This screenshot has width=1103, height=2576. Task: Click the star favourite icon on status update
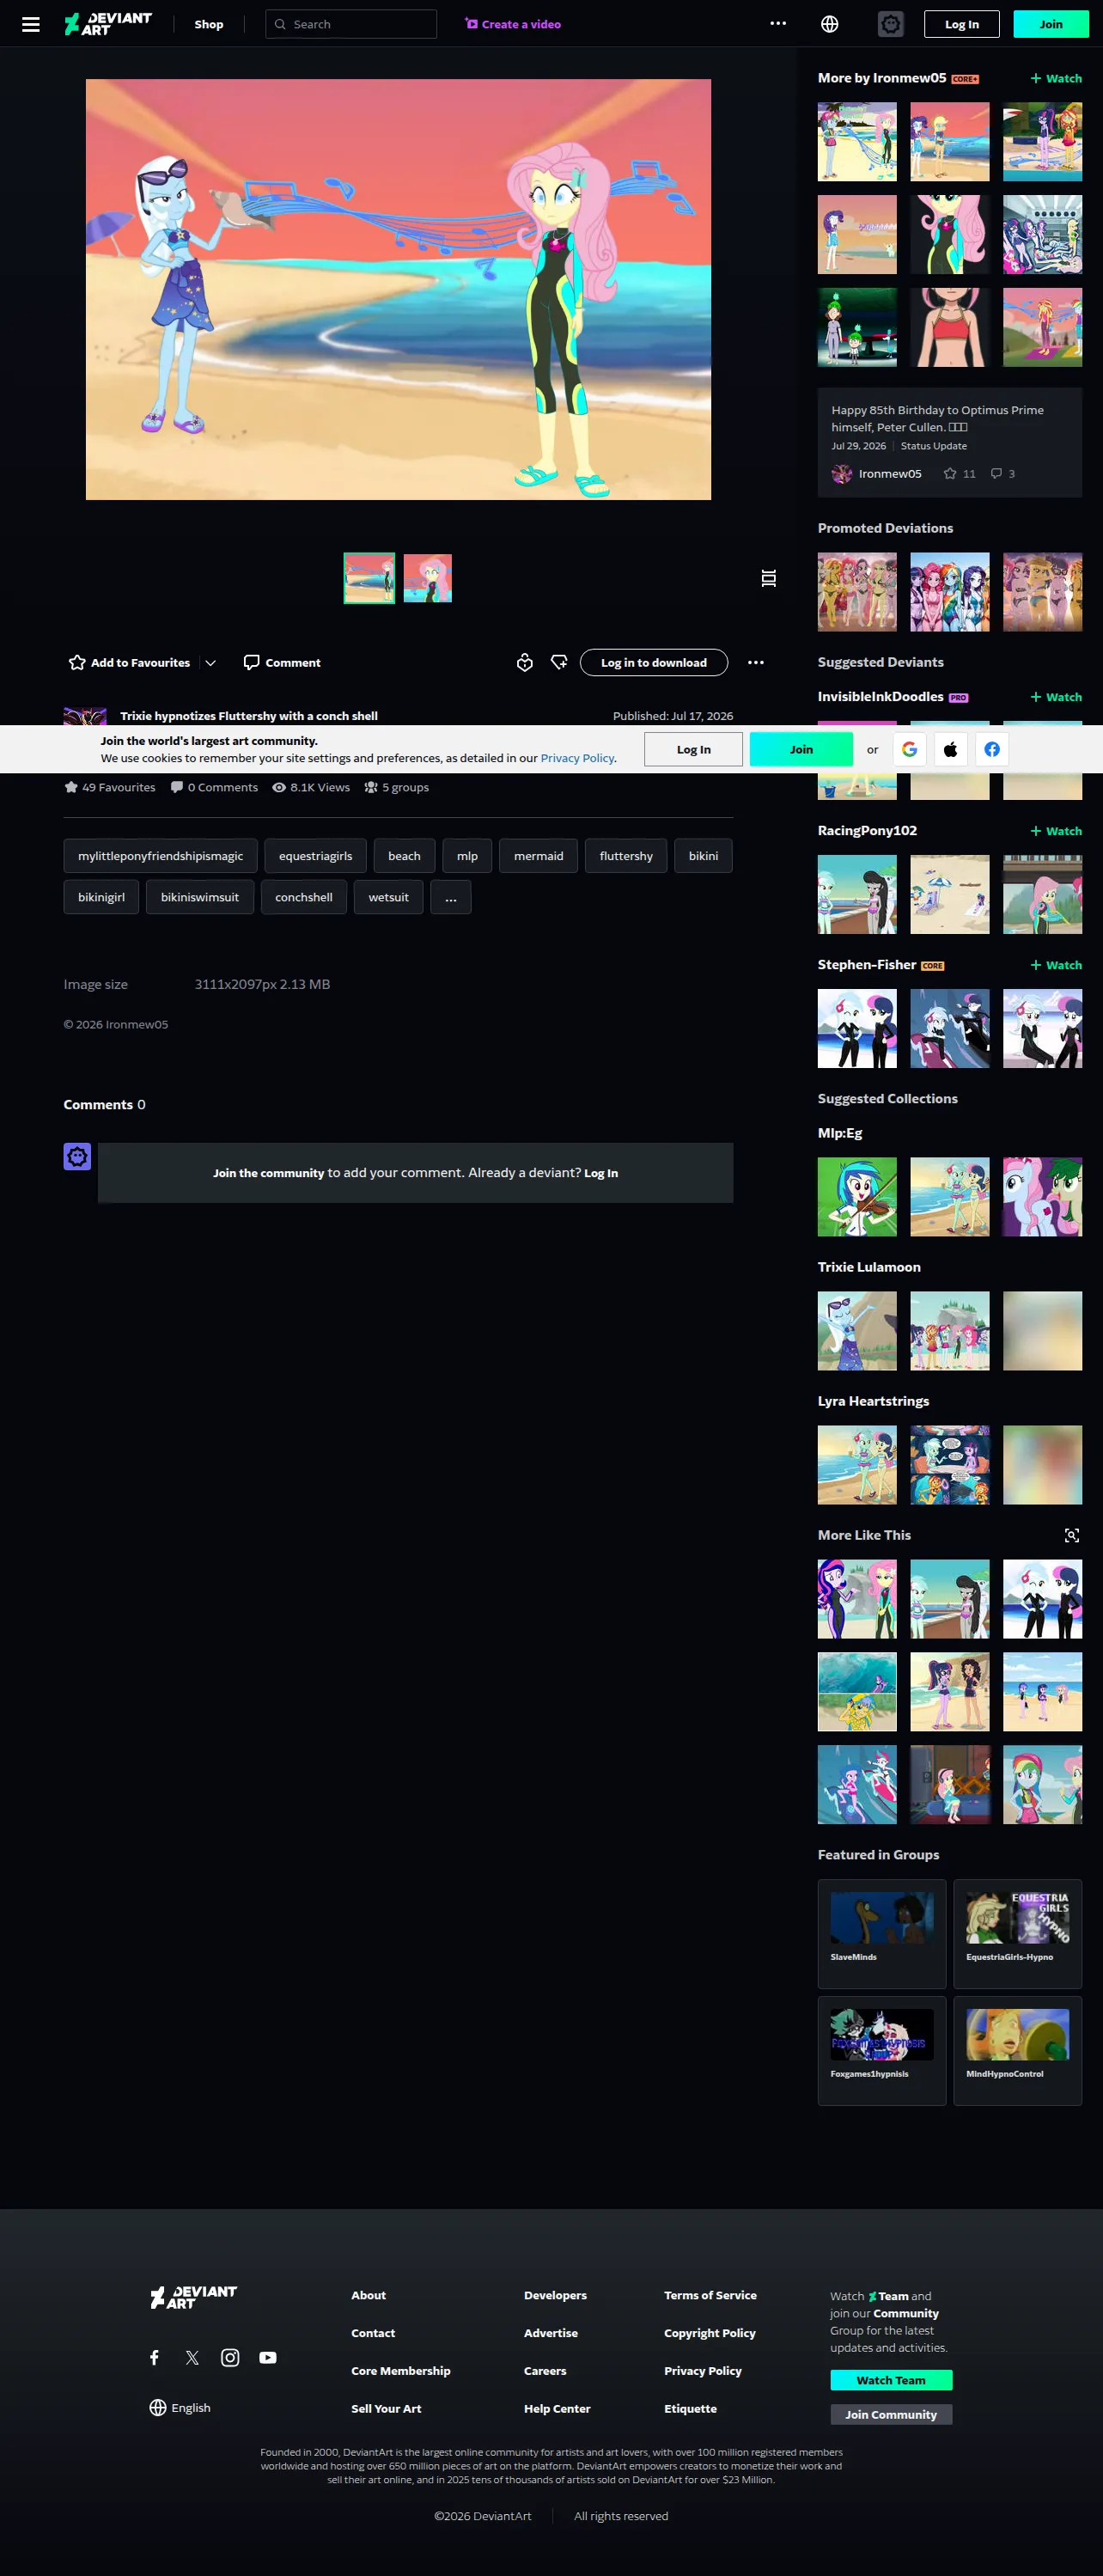pyautogui.click(x=950, y=474)
